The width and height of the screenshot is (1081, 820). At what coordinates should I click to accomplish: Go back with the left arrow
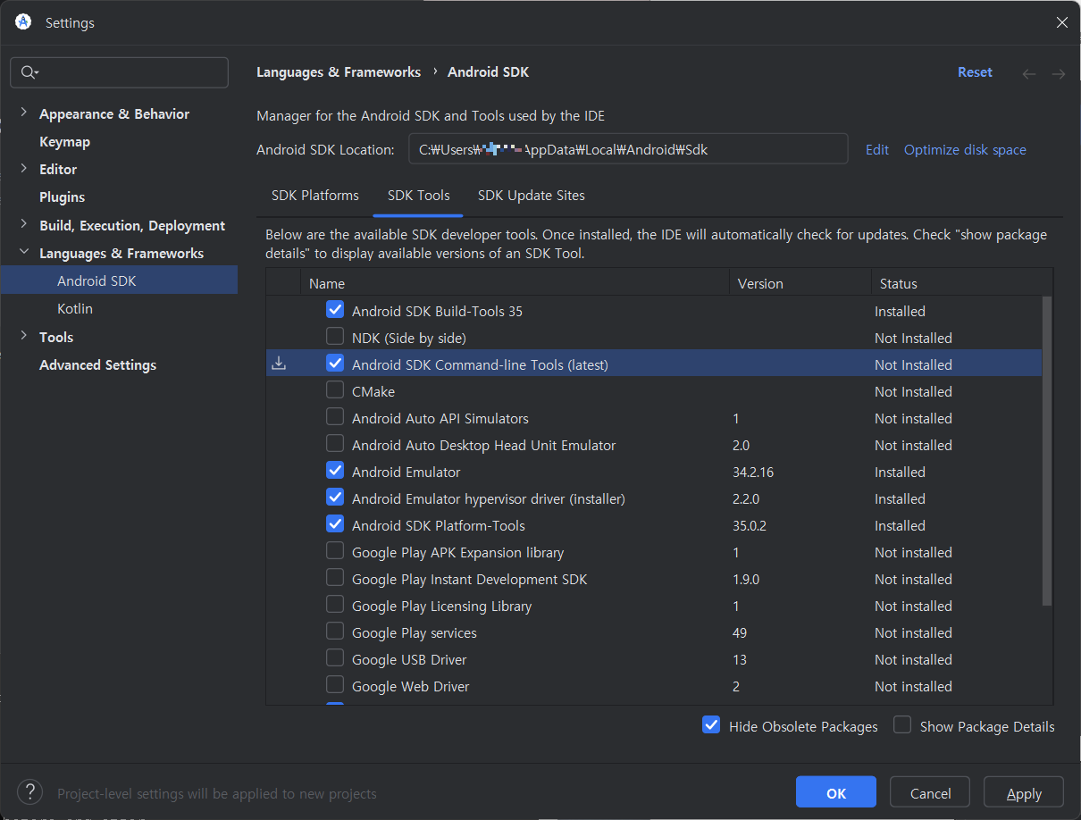click(1029, 74)
